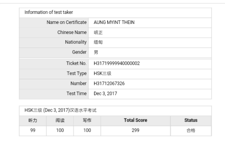Screen dimensions: 225x144
Task: Click the HSK三级 (Dec 3, 2017) exam heading
Action: 61,110
